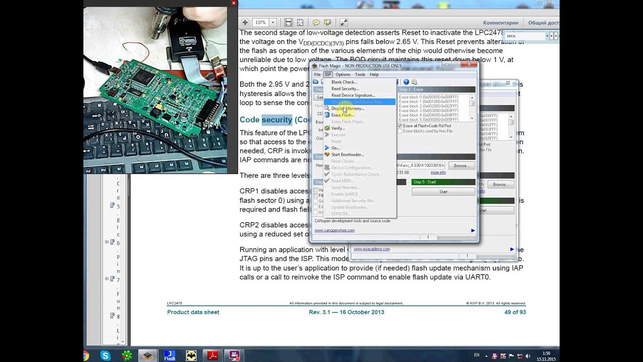
Task: Close the open ISP menu via its header
Action: point(328,74)
